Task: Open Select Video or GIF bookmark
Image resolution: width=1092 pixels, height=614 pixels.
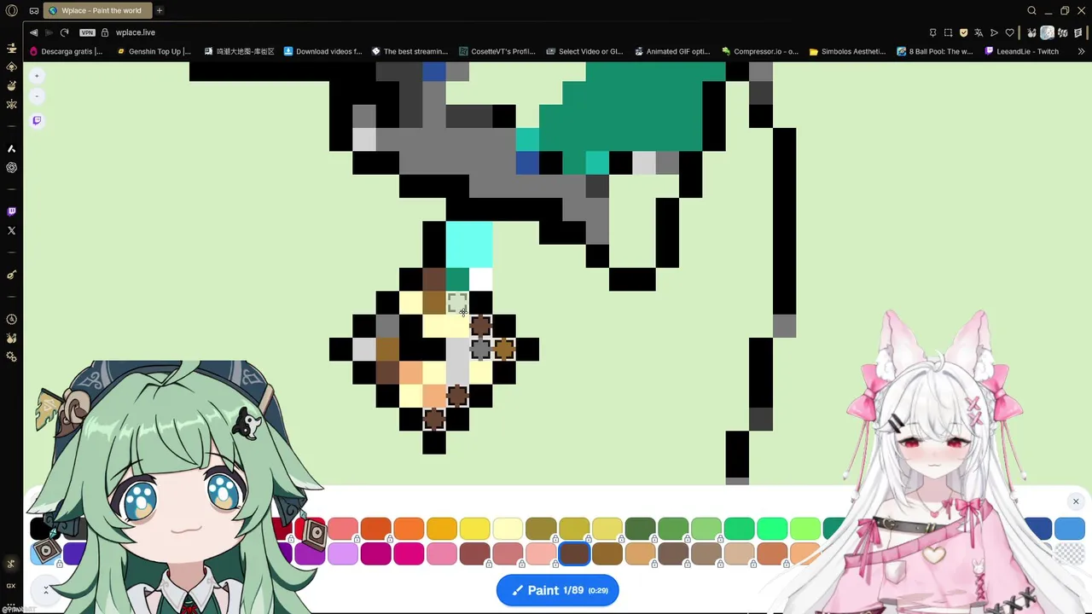Action: tap(584, 51)
